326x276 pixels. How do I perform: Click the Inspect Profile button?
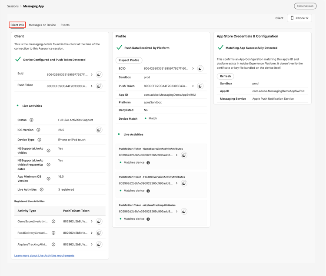tap(129, 60)
